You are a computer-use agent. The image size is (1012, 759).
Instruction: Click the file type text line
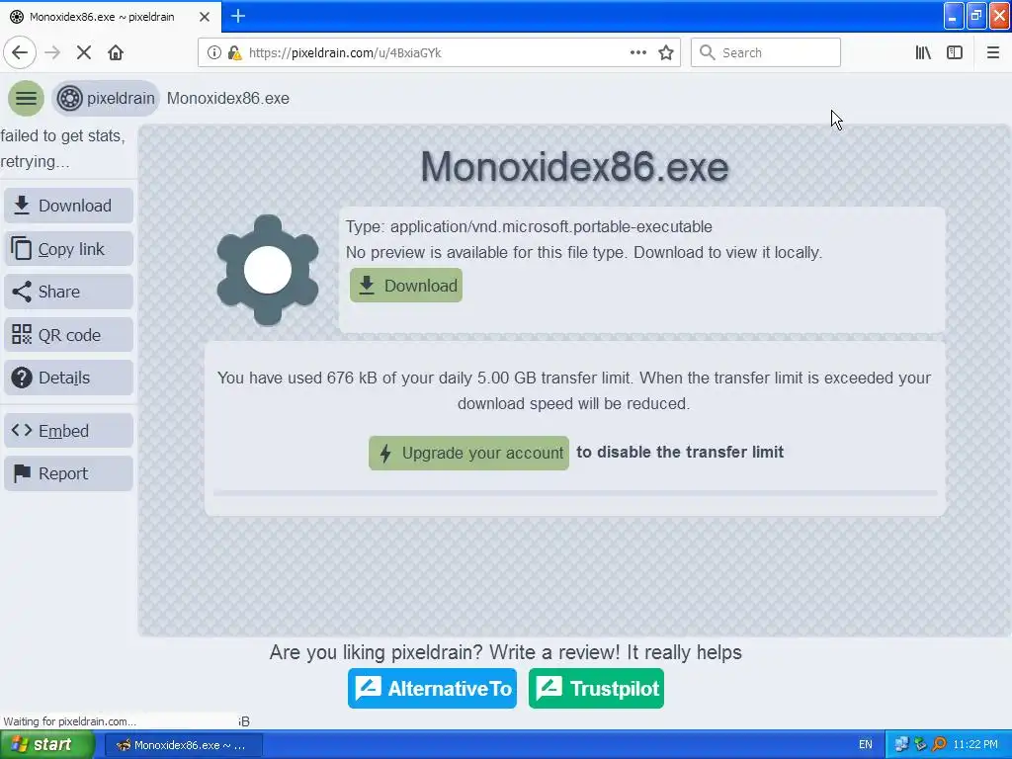tap(529, 226)
